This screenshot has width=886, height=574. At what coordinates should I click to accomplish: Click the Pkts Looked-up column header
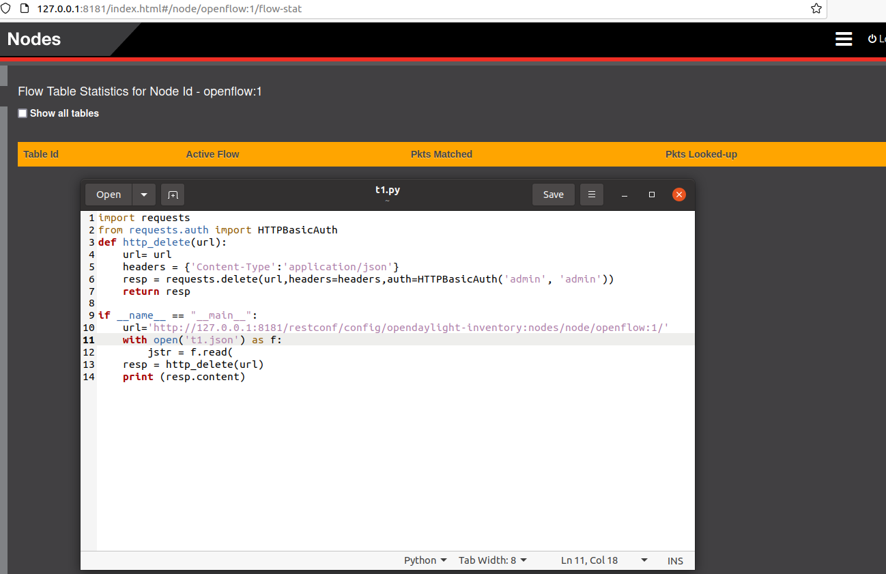click(x=701, y=154)
